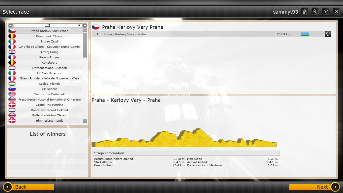The width and height of the screenshot is (343, 193).
Task: Click the stage terrain color indicator
Action: coord(305,34)
